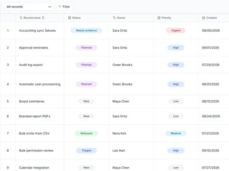Click created date 07/29/2026
Image resolution: width=229 pixels, height=171 pixels.
click(x=211, y=65)
